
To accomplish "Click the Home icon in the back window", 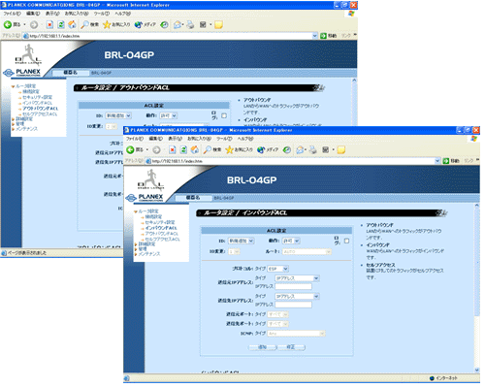I will (72, 24).
